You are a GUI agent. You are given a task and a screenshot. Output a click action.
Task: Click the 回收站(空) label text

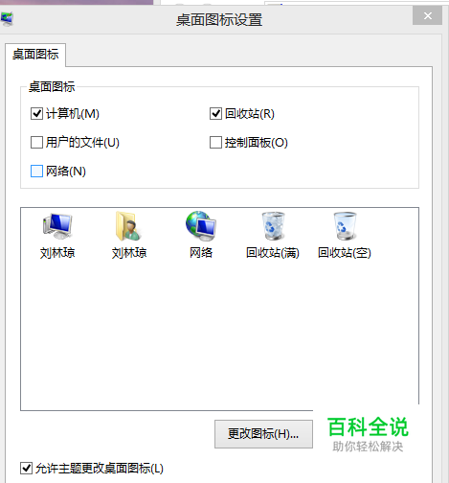(345, 253)
